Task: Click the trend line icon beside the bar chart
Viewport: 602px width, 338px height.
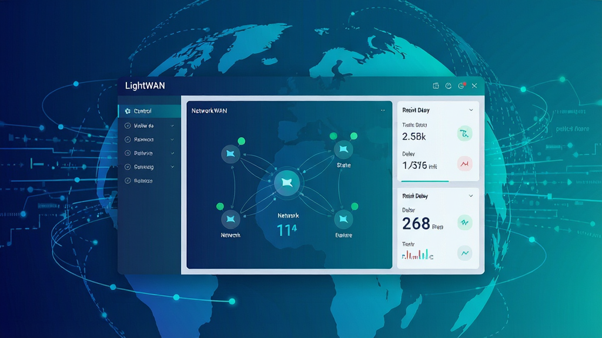Action: click(x=464, y=253)
